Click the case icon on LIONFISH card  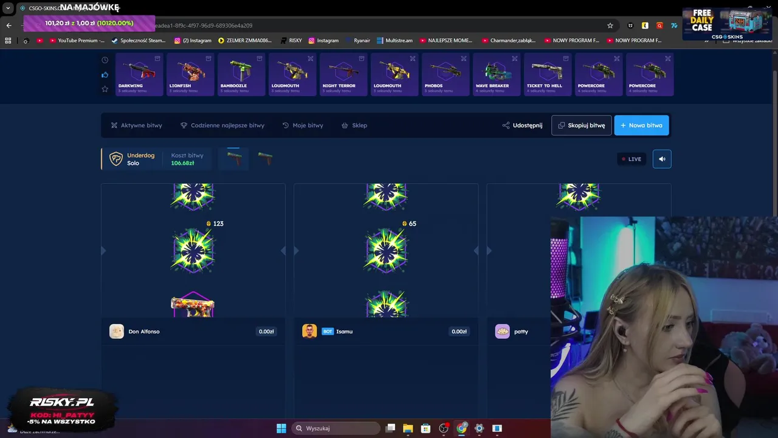(208, 58)
